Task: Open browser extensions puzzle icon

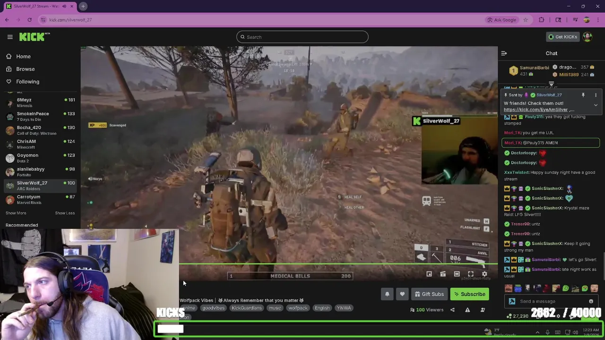Action: coord(541,20)
